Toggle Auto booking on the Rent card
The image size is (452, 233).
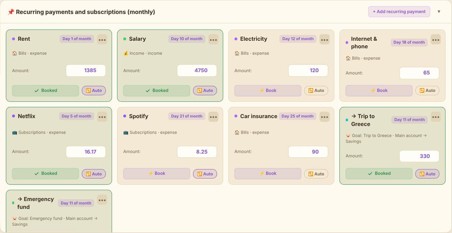[x=94, y=90]
